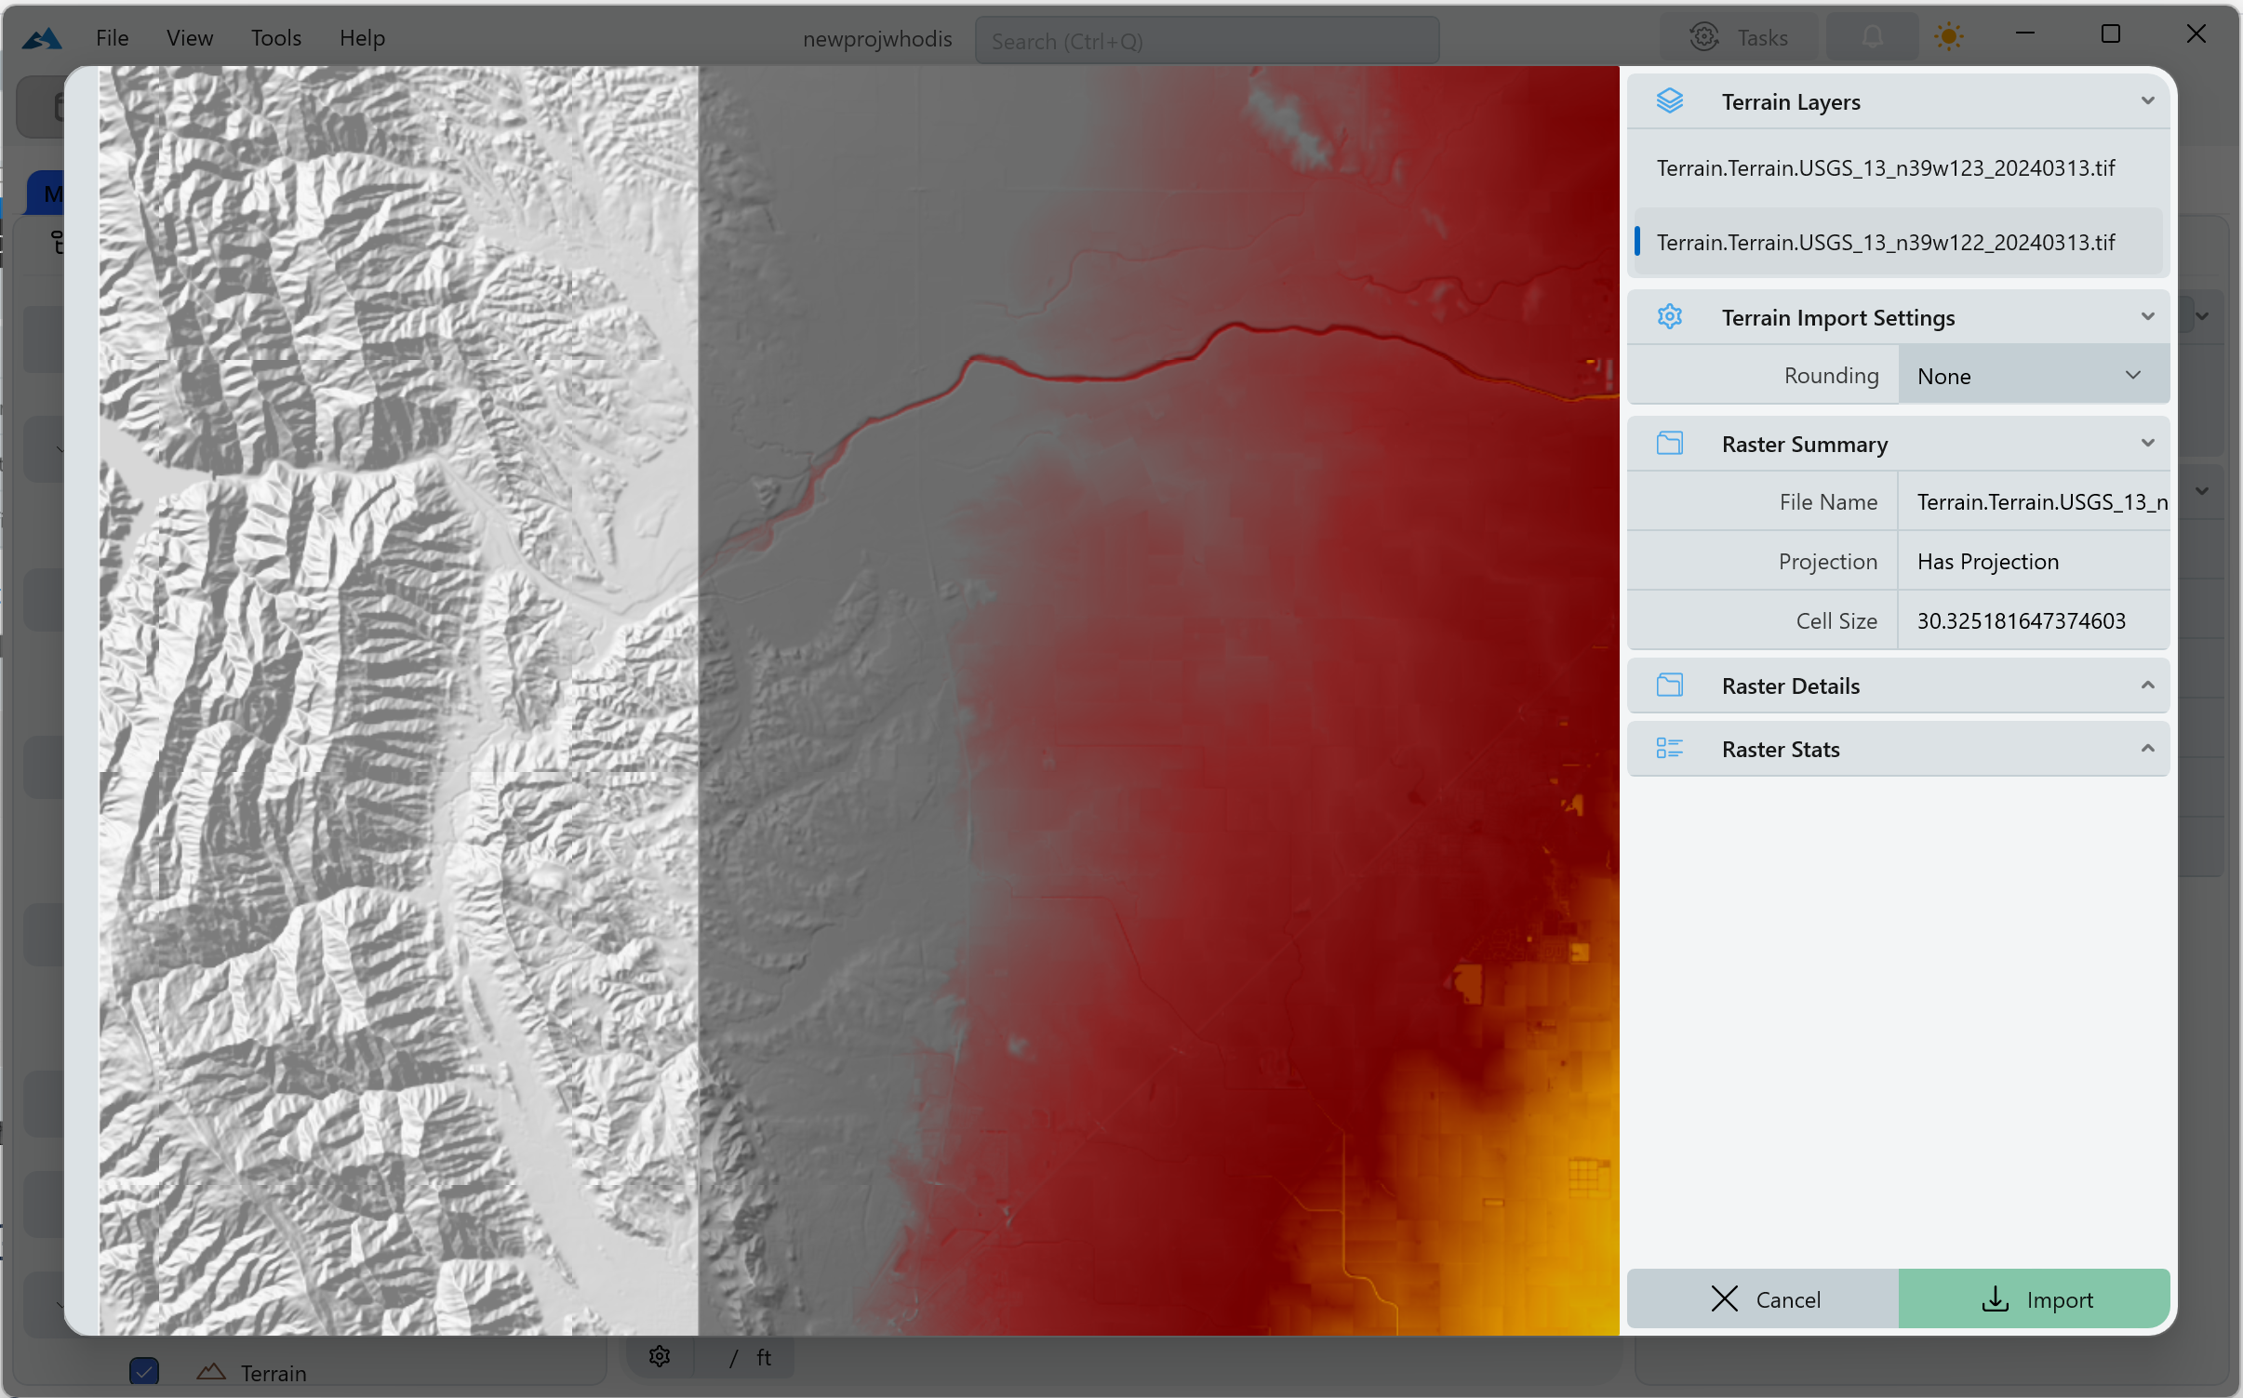Click the Cancel button
The height and width of the screenshot is (1398, 2243).
pyautogui.click(x=1763, y=1299)
